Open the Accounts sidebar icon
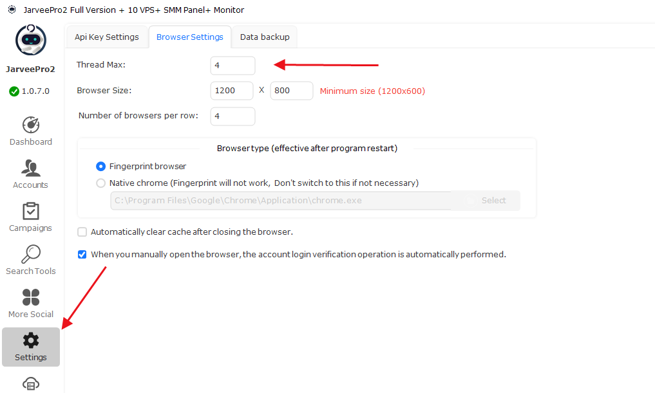The width and height of the screenshot is (655, 393). coord(30,168)
